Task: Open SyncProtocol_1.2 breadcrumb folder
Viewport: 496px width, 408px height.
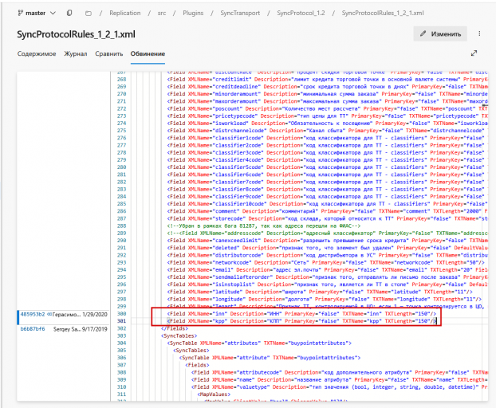Action: pyautogui.click(x=301, y=13)
